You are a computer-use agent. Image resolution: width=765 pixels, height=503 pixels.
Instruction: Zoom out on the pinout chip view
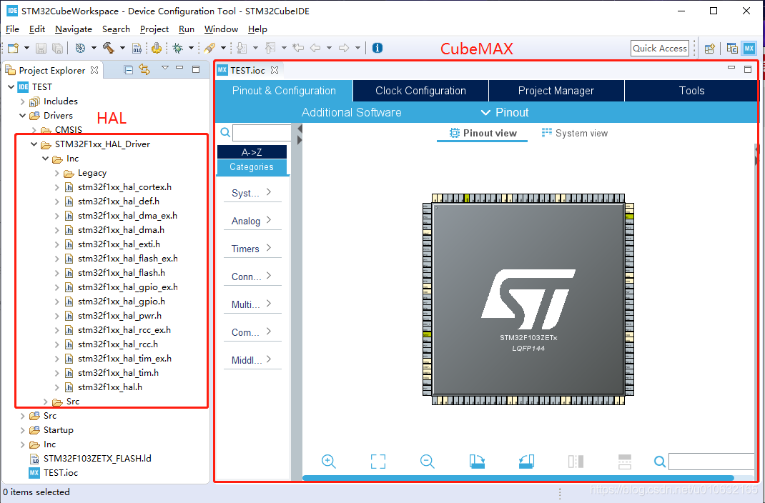pyautogui.click(x=428, y=461)
